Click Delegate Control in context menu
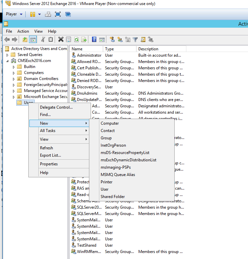 (x=56, y=107)
